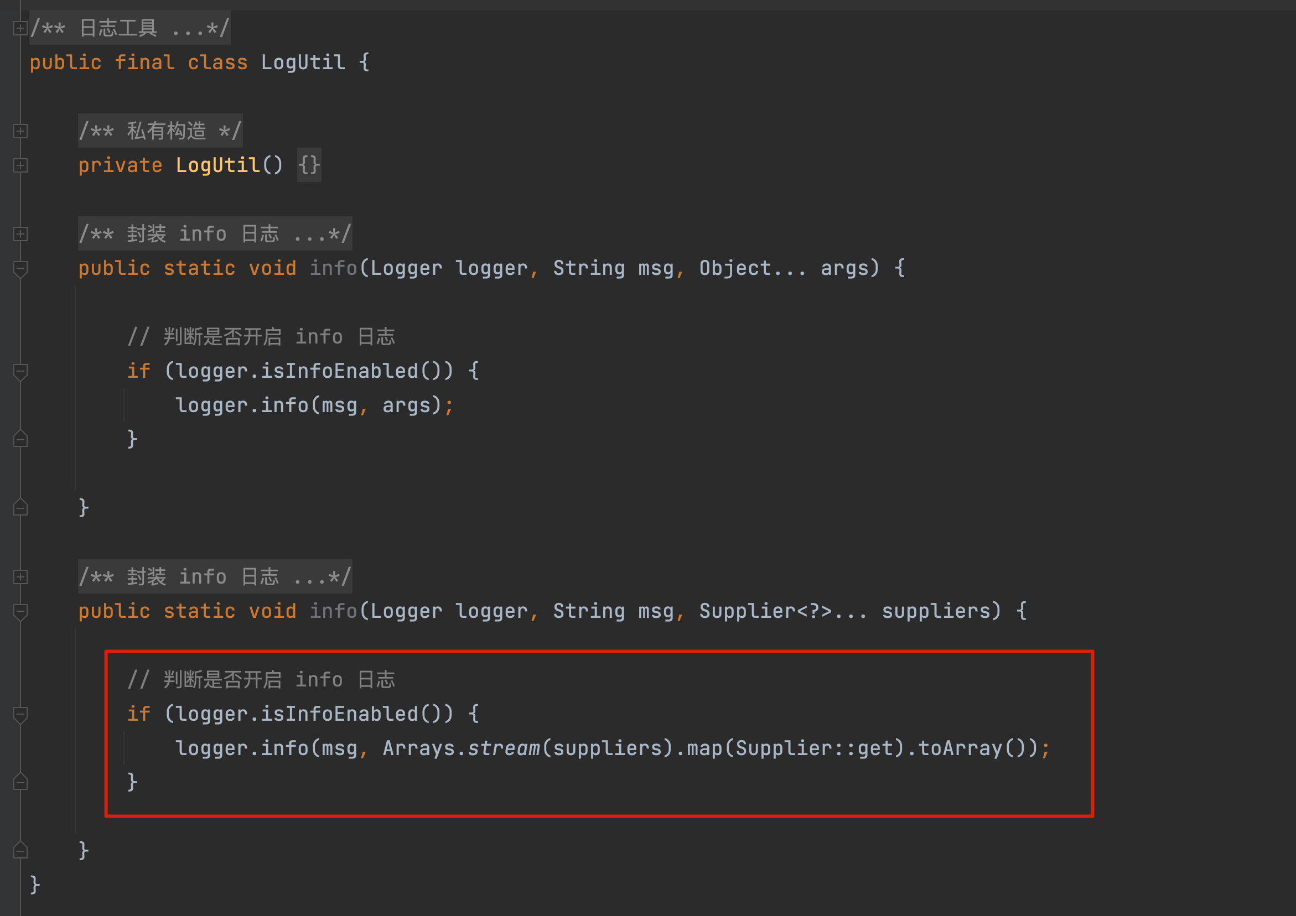Viewport: 1296px width, 916px height.
Task: Click the 'args' parameter in the method signature
Action: click(x=844, y=268)
